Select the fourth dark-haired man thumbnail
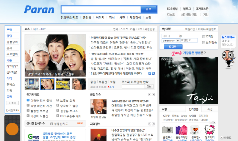This screenshot has width=238, height=141. point(79,84)
